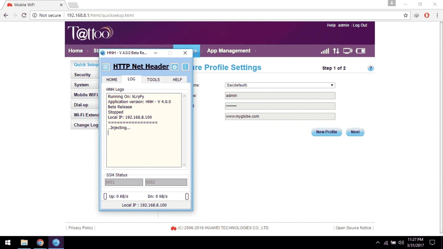Viewport: 443px width, 249px height.
Task: Click the admin user link
Action: (x=344, y=25)
